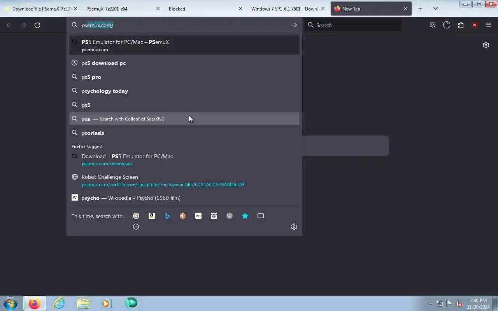Open search settings gear in the dropdown
Screen dimensions: 498x311
point(294,227)
